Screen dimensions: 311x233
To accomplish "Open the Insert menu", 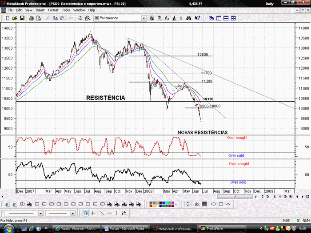I will coord(40,10).
